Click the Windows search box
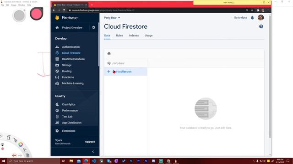 [x=33, y=161]
